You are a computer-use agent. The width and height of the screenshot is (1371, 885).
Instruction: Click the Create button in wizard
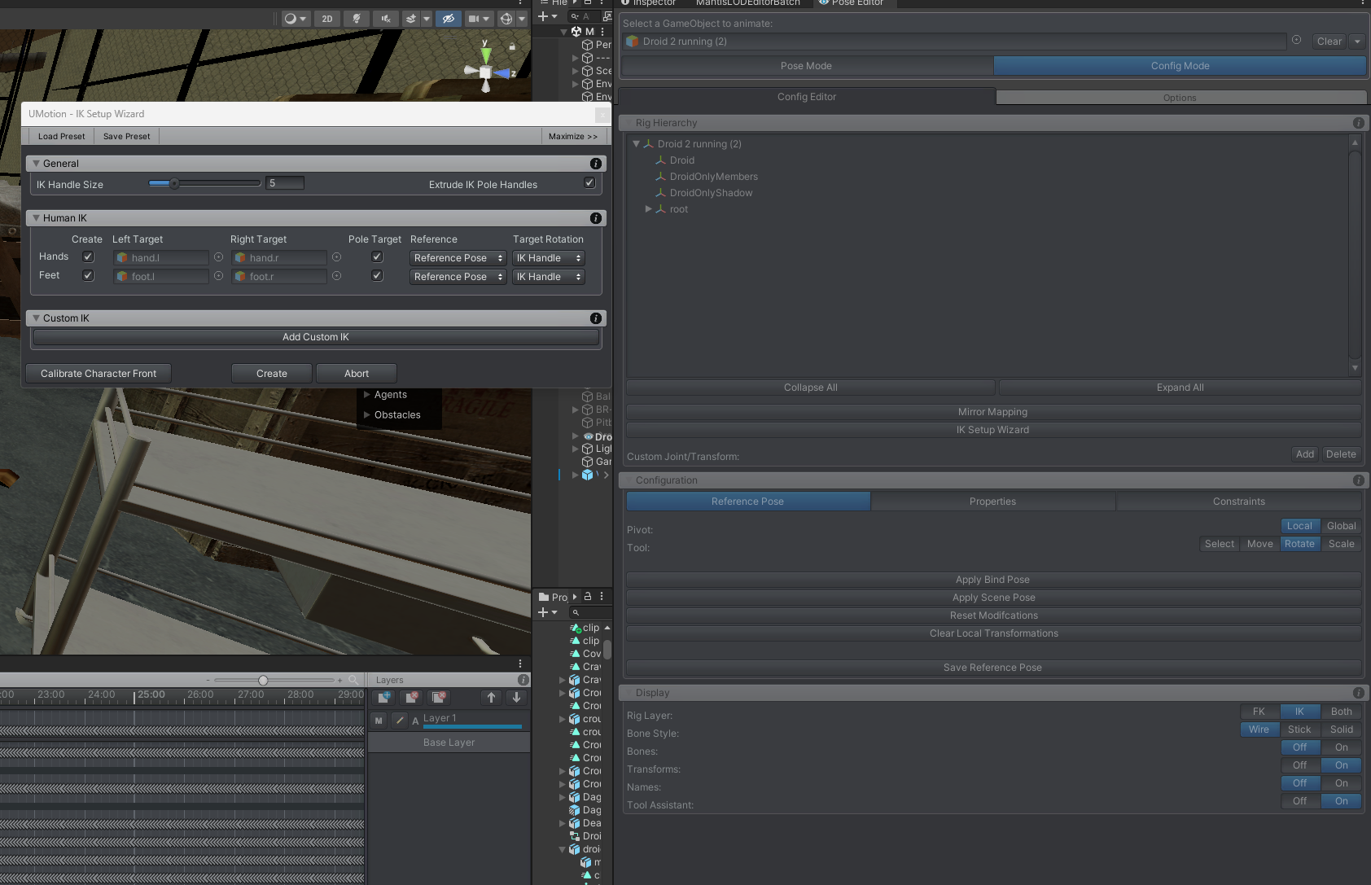(x=272, y=374)
